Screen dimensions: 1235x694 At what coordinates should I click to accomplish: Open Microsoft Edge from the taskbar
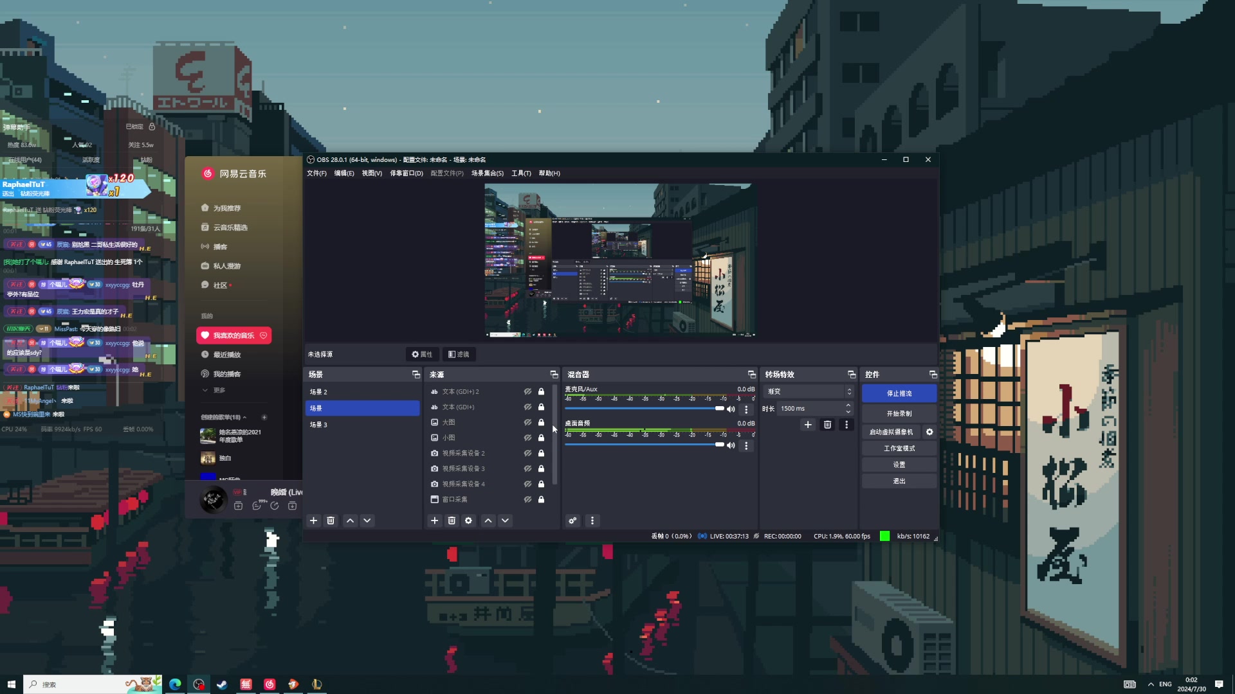(x=175, y=684)
